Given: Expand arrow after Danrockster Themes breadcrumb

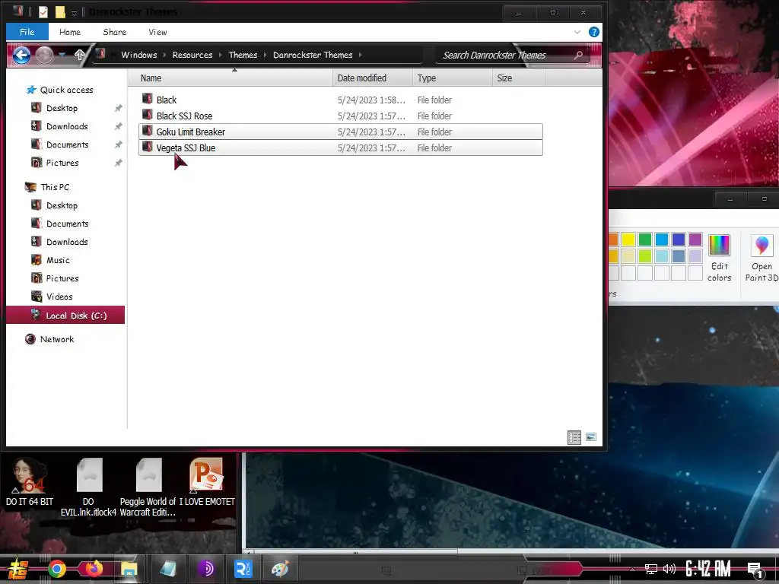Looking at the screenshot, I should (x=360, y=55).
